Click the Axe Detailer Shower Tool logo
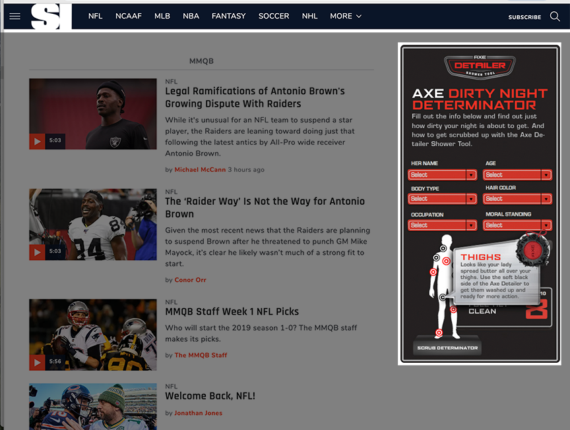This screenshot has height=430, width=570. (x=480, y=67)
